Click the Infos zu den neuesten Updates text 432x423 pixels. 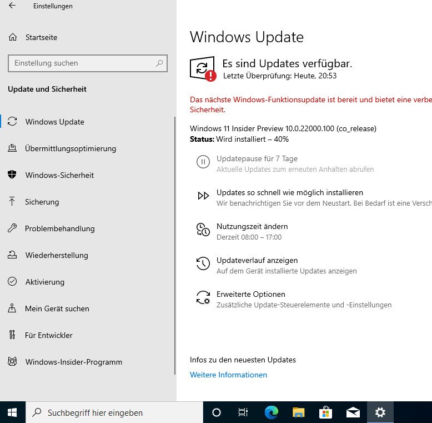point(243,360)
